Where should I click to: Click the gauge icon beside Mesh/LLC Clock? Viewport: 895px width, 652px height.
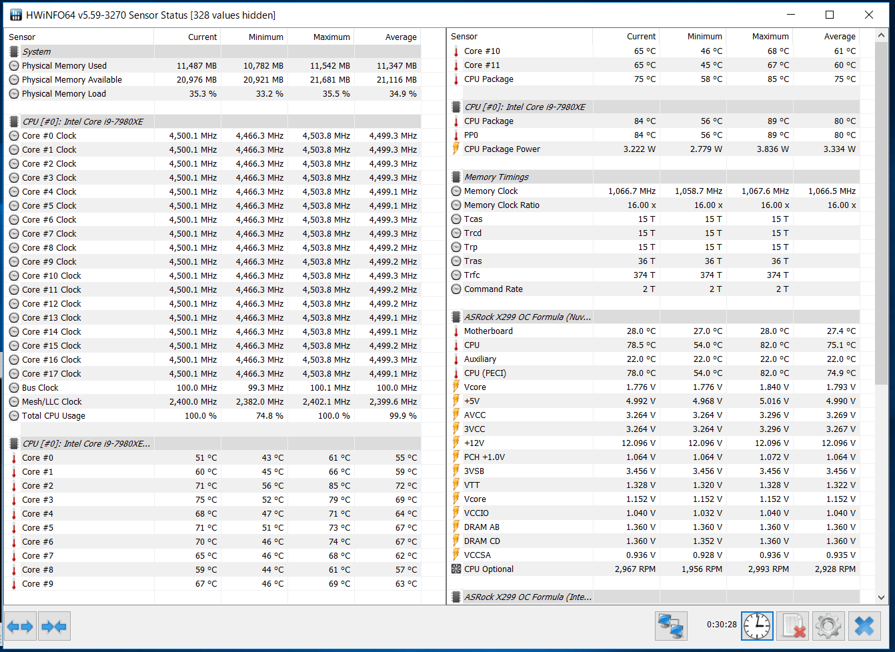pos(14,401)
